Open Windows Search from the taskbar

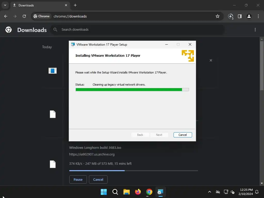click(115, 192)
